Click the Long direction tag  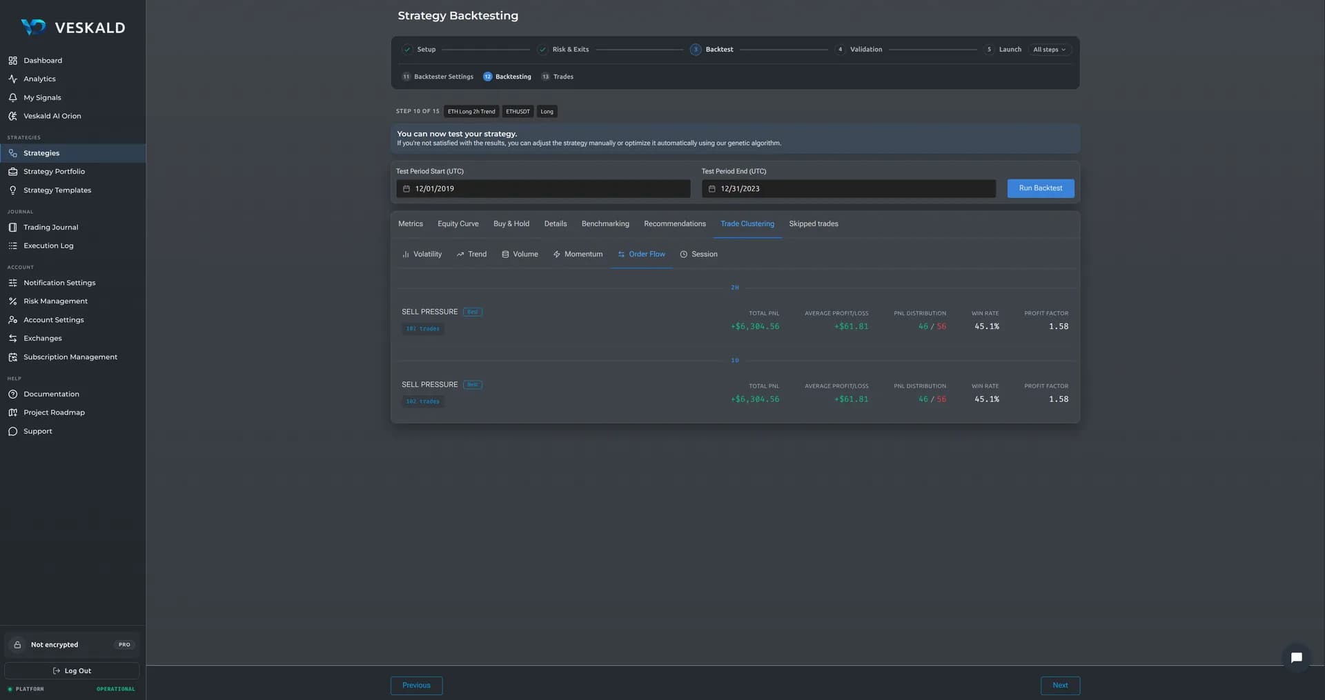tap(547, 112)
